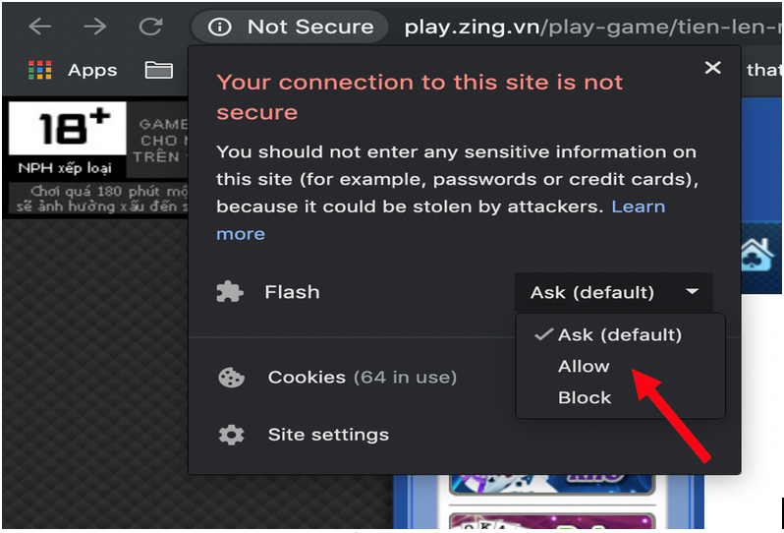Click the address bar URL
The width and height of the screenshot is (784, 533).
pyautogui.click(x=592, y=27)
